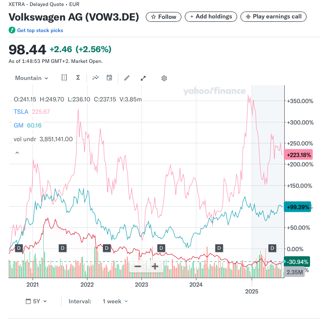
Task: Open the Mountain chart type dropdown
Action: pos(31,78)
